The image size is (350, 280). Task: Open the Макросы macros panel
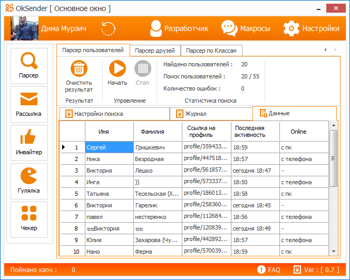click(x=246, y=28)
